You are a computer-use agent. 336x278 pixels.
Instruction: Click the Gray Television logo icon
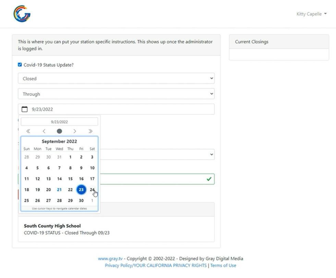[22, 14]
